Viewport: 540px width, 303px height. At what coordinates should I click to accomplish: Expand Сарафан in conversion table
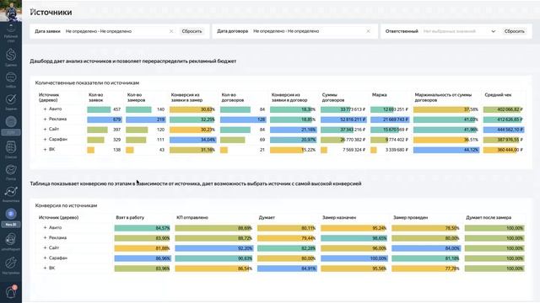pos(45,258)
